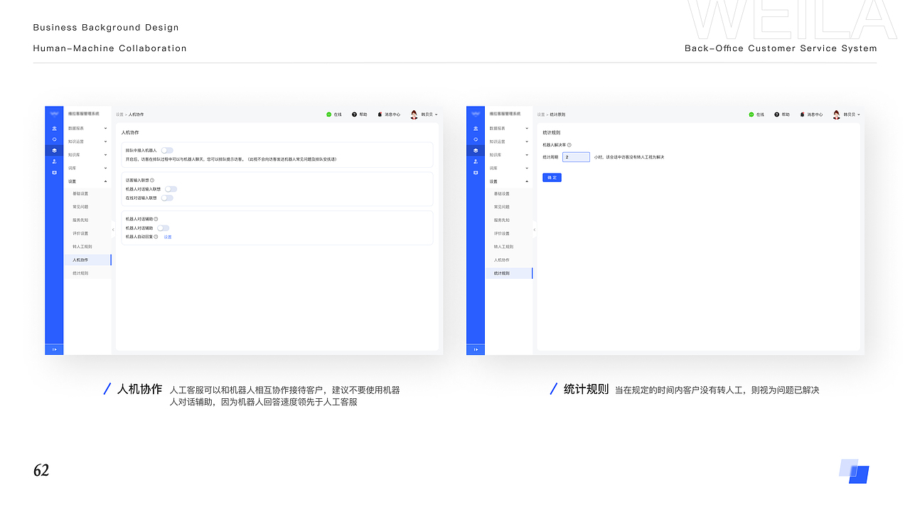Click help icon next to 访客输入联想

[x=152, y=181]
